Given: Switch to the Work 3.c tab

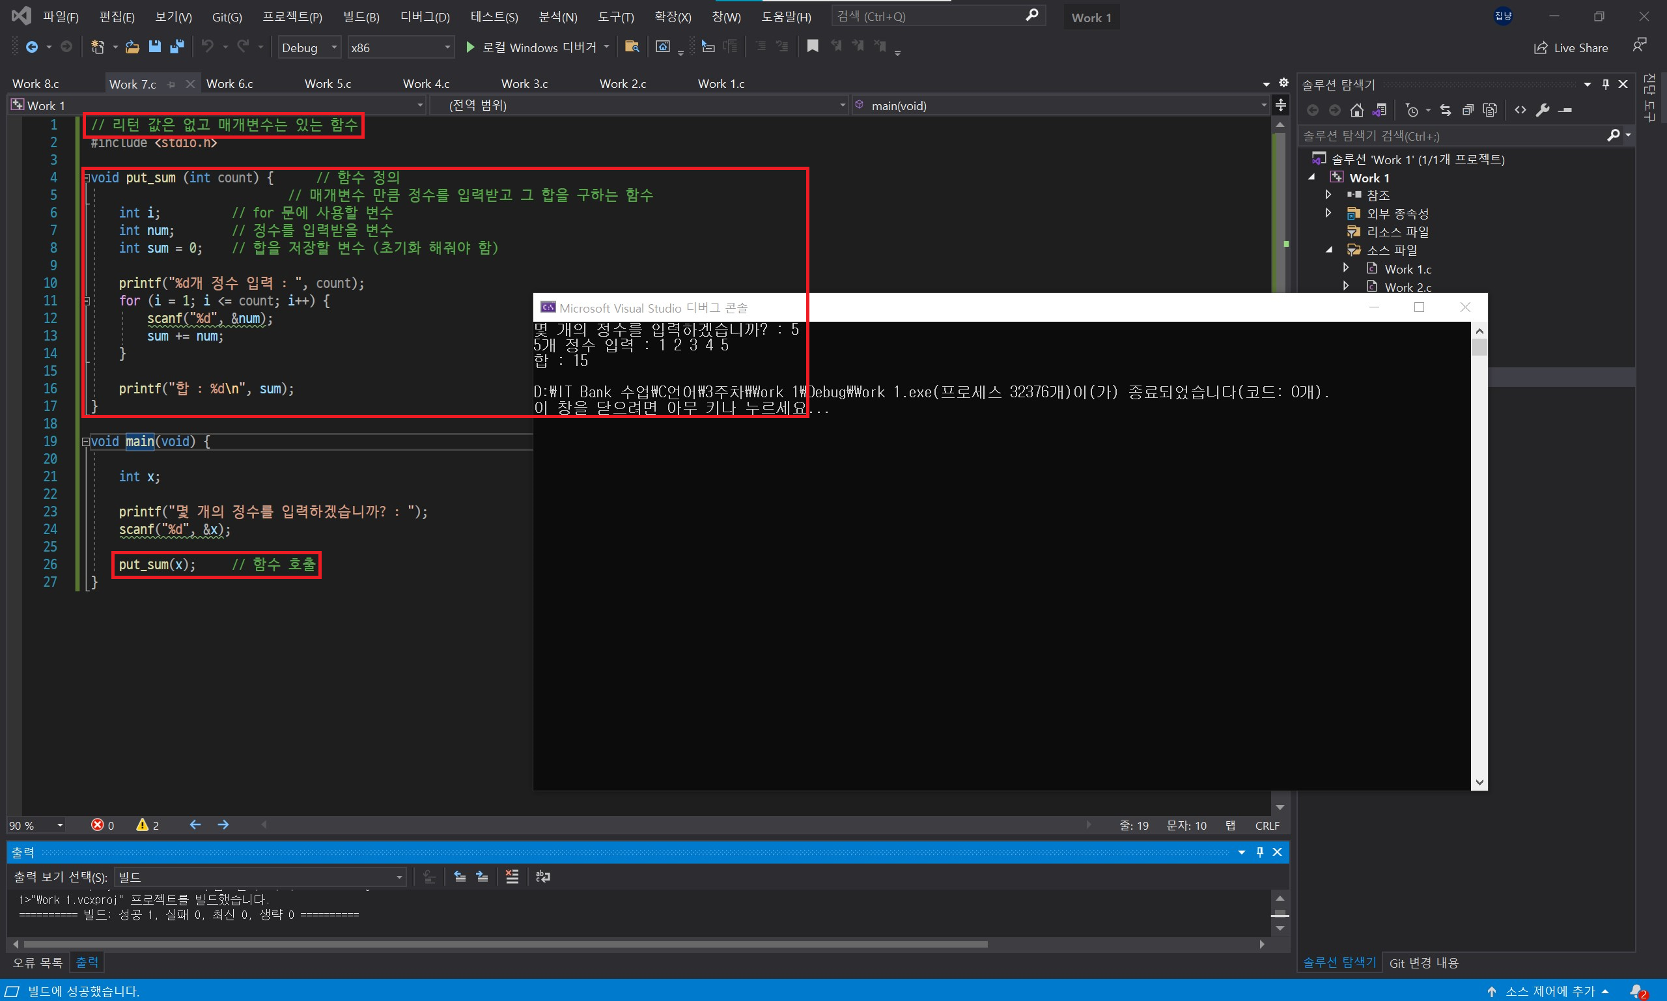Looking at the screenshot, I should pyautogui.click(x=524, y=83).
